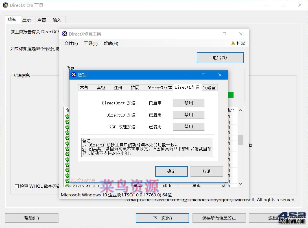
Task: Click the 下一页(N) button
Action: click(x=162, y=218)
